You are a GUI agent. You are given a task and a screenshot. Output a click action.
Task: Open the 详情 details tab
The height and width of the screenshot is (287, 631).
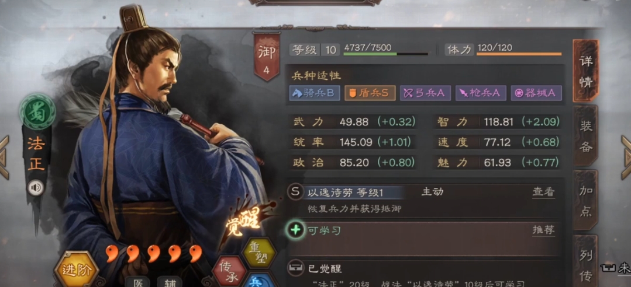tap(585, 71)
